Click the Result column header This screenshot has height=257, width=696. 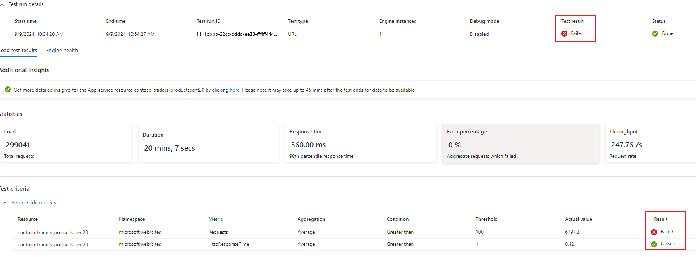click(661, 219)
